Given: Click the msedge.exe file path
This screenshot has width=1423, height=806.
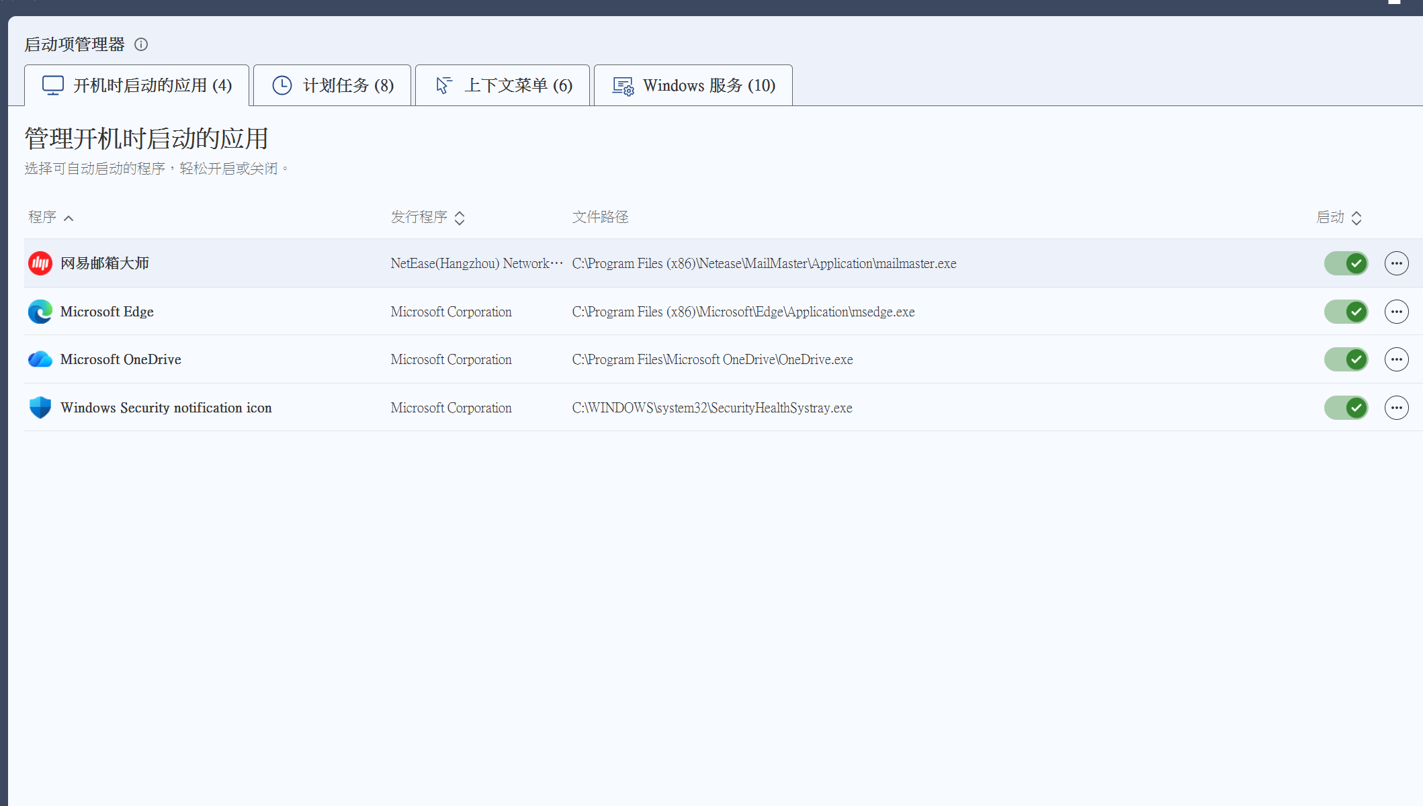Looking at the screenshot, I should [x=743, y=312].
